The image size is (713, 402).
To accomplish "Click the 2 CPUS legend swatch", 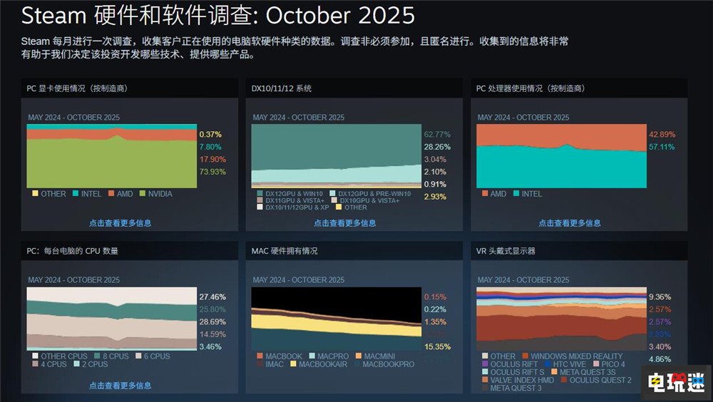I will tap(76, 364).
